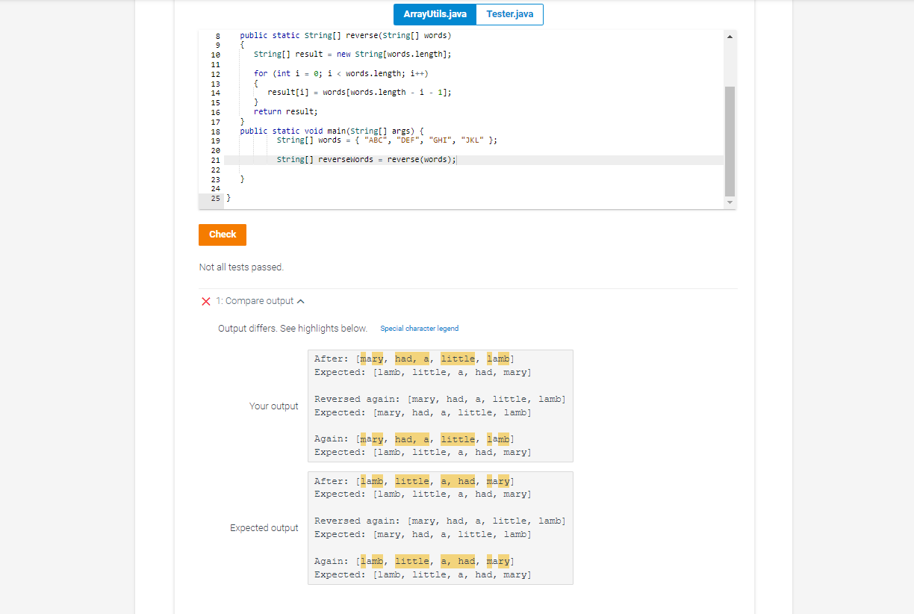Collapse the Compare output section
This screenshot has width=914, height=614.
[257, 301]
